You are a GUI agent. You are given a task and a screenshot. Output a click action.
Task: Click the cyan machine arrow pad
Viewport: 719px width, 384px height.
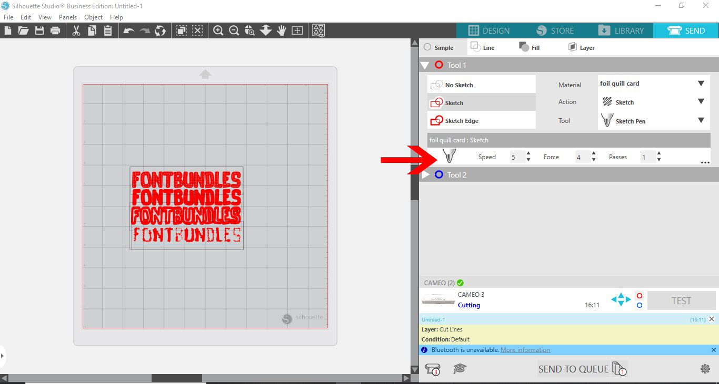click(x=621, y=300)
